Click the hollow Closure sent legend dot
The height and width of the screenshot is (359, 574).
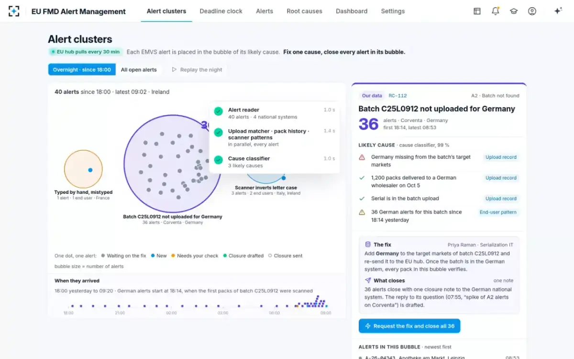(270, 256)
